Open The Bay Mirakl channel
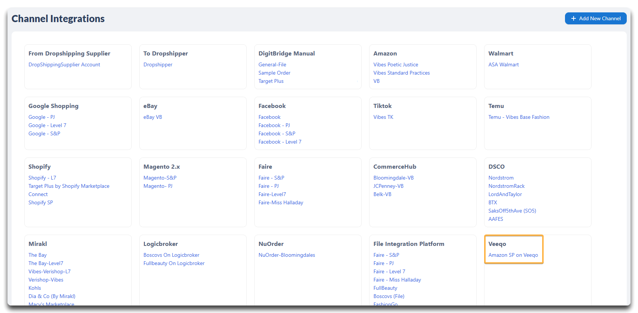This screenshot has height=313, width=638. (37, 255)
